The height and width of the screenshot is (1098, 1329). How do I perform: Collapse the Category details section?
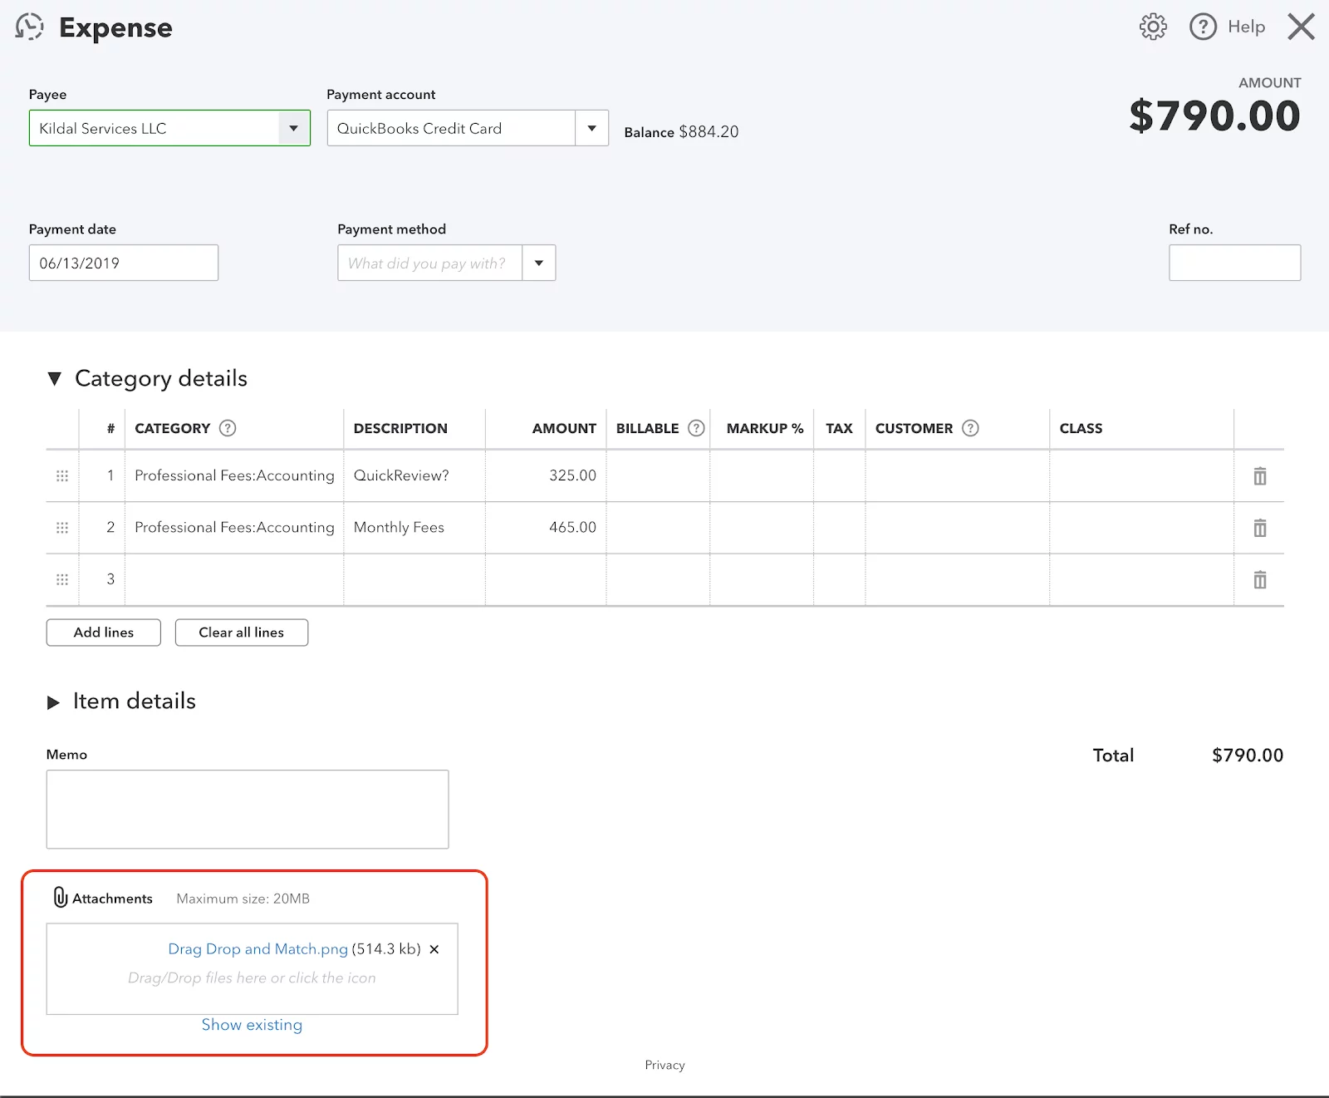click(55, 378)
